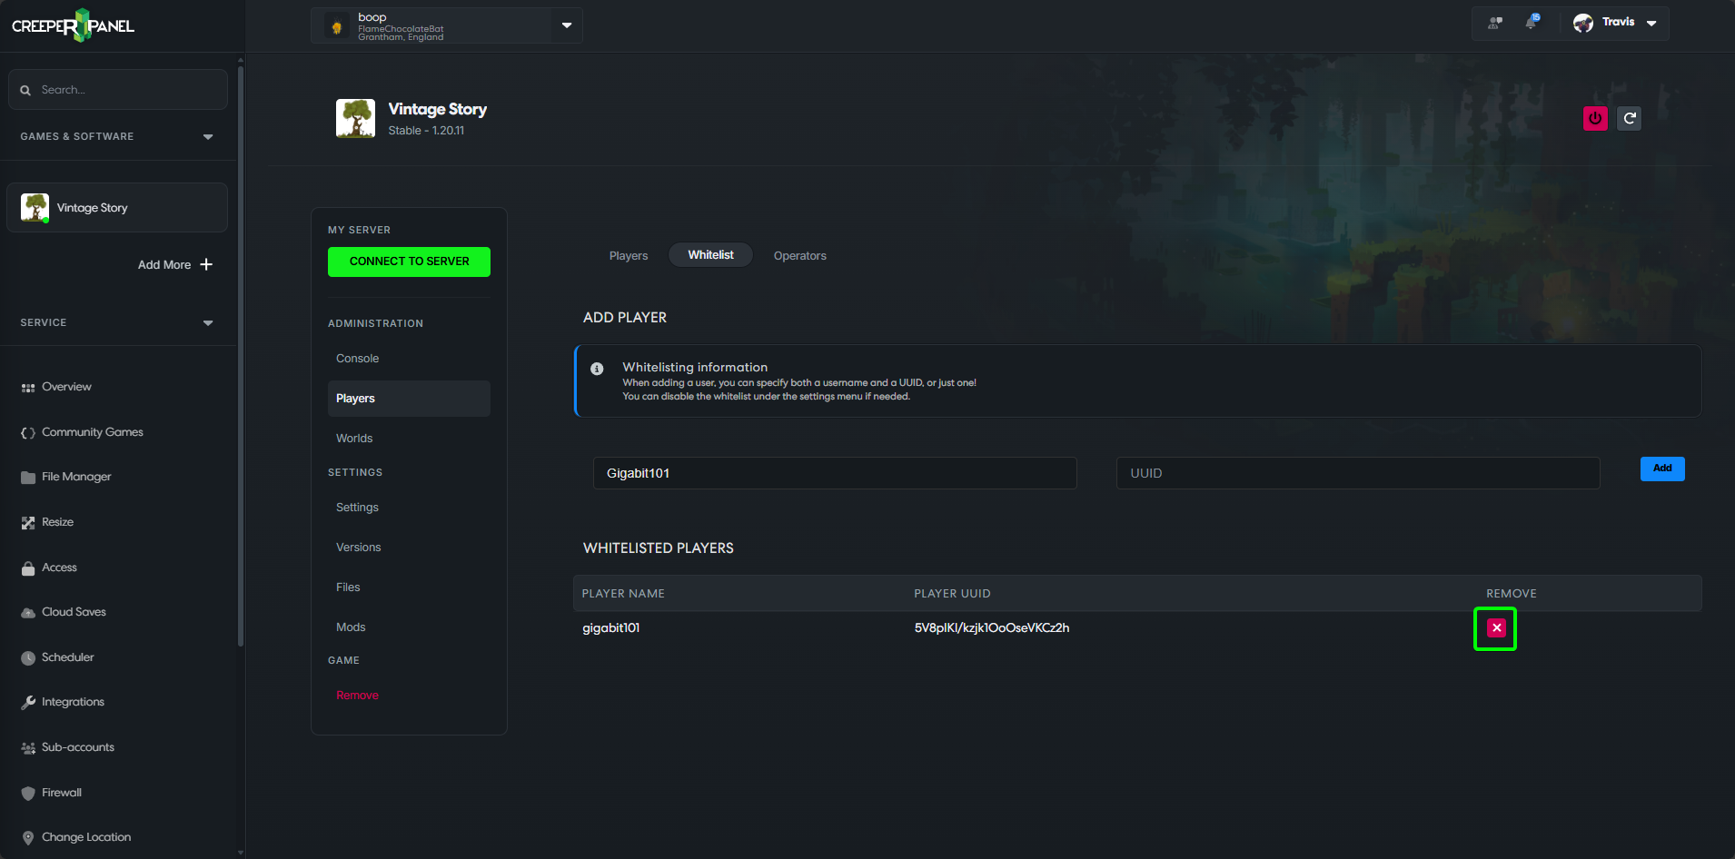The height and width of the screenshot is (859, 1735).
Task: Click the Firewall shield icon
Action: click(28, 793)
